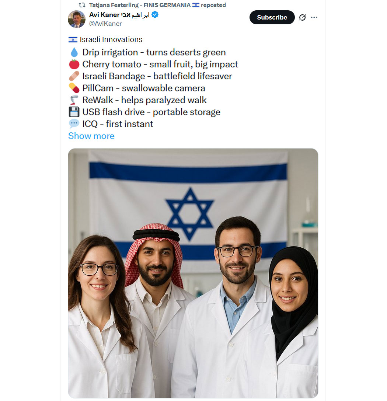
Task: Select the pill emoji next to PillCam
Action: click(x=74, y=88)
